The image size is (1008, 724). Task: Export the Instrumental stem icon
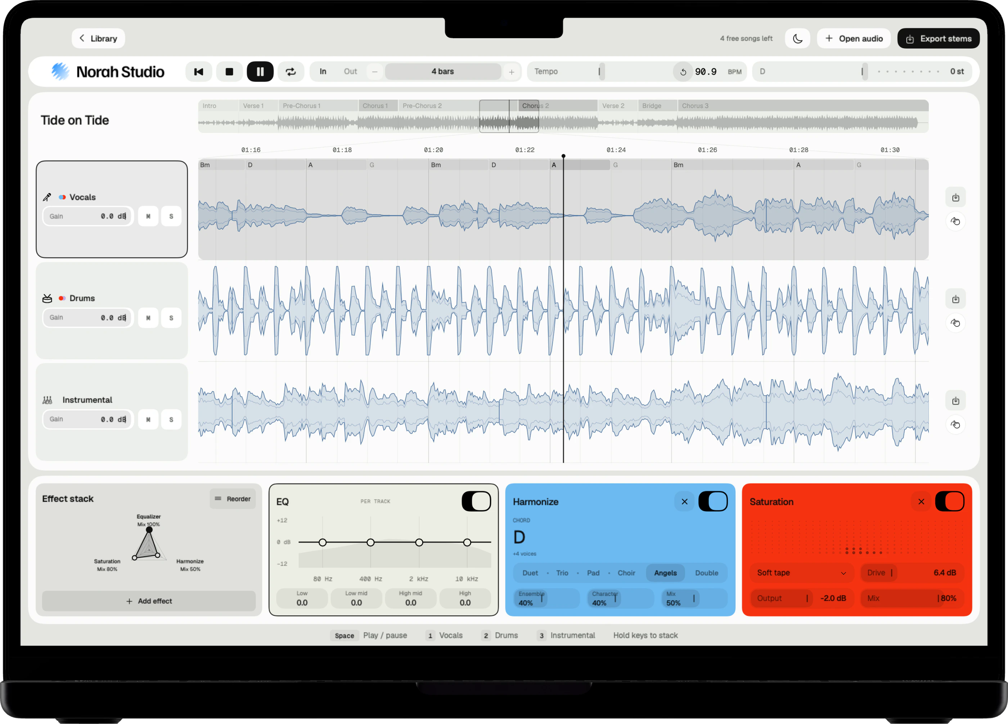[x=955, y=401]
